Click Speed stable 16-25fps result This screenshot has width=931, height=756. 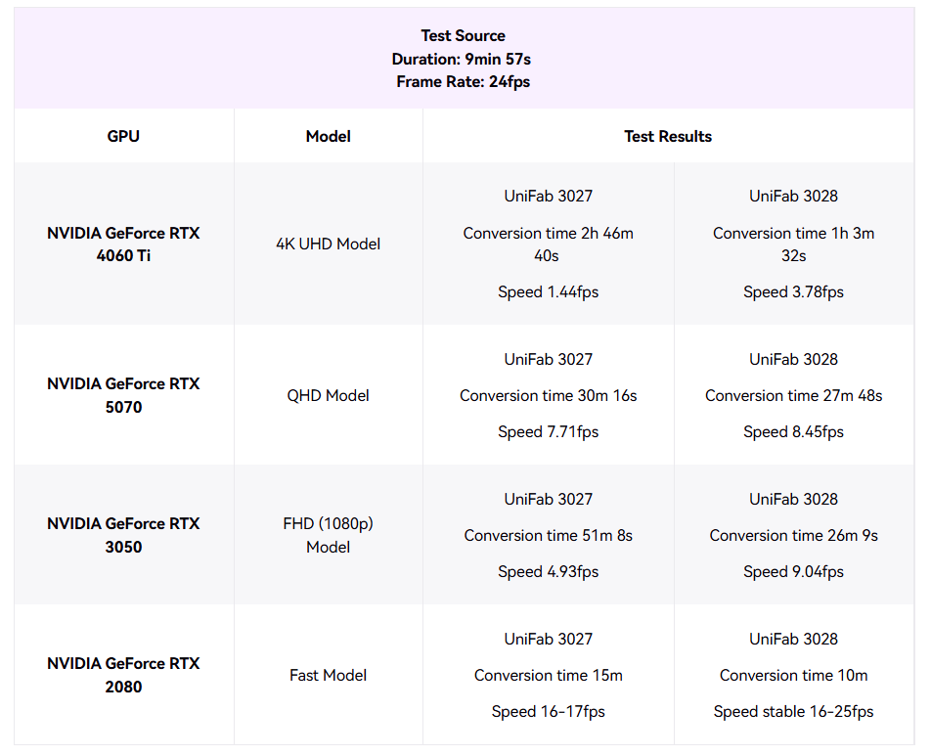pos(793,711)
